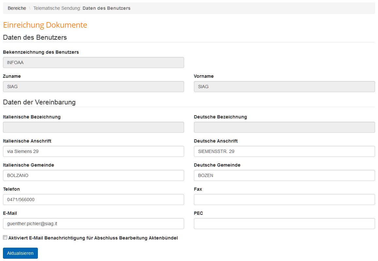Focus the Deutsche Bezeichnung field
This screenshot has width=378, height=261.
click(284, 127)
